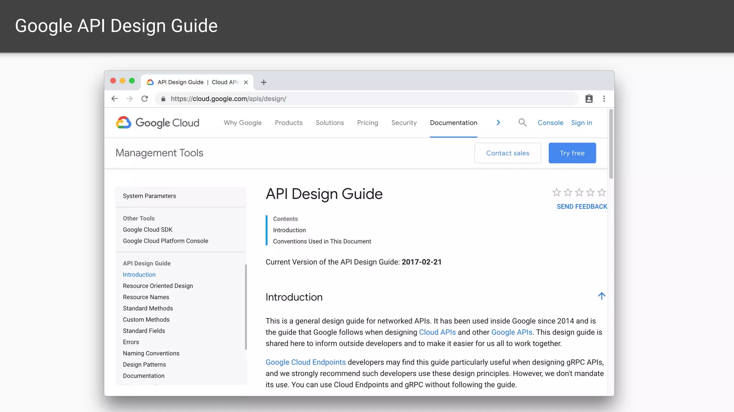Open the Chrome three-dot menu
The height and width of the screenshot is (412, 734).
click(x=604, y=99)
